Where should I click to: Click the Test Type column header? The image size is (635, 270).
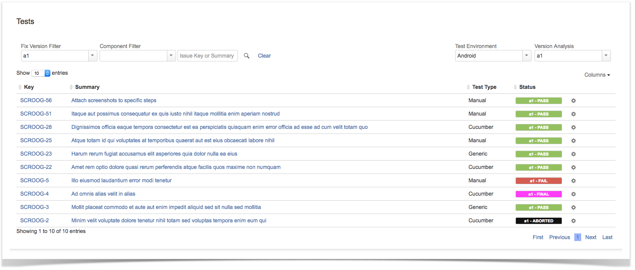(484, 87)
